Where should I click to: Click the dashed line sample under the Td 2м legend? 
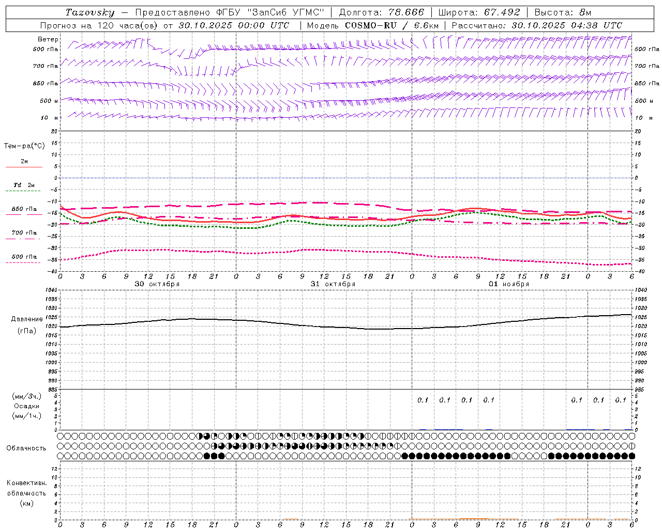(x=23, y=191)
